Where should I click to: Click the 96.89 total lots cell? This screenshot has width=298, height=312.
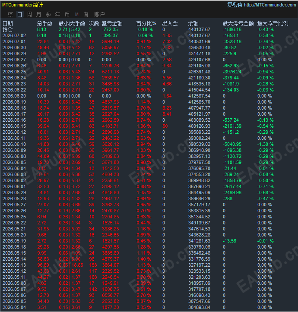click(x=43, y=265)
